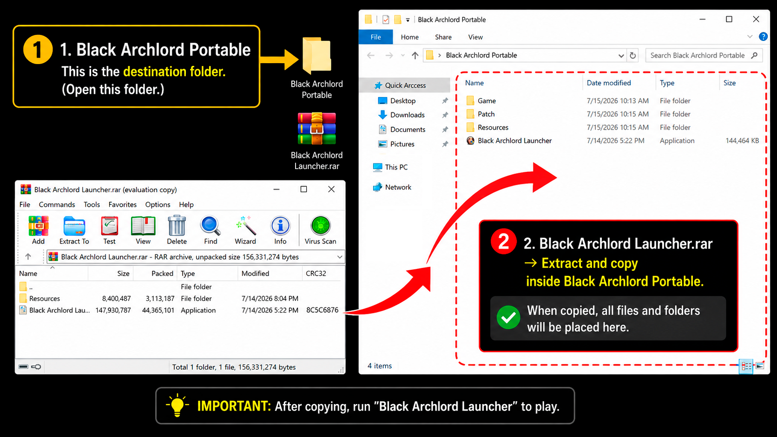Image resolution: width=777 pixels, height=437 pixels.
Task: Open the Find magnifier tool
Action: point(211,230)
